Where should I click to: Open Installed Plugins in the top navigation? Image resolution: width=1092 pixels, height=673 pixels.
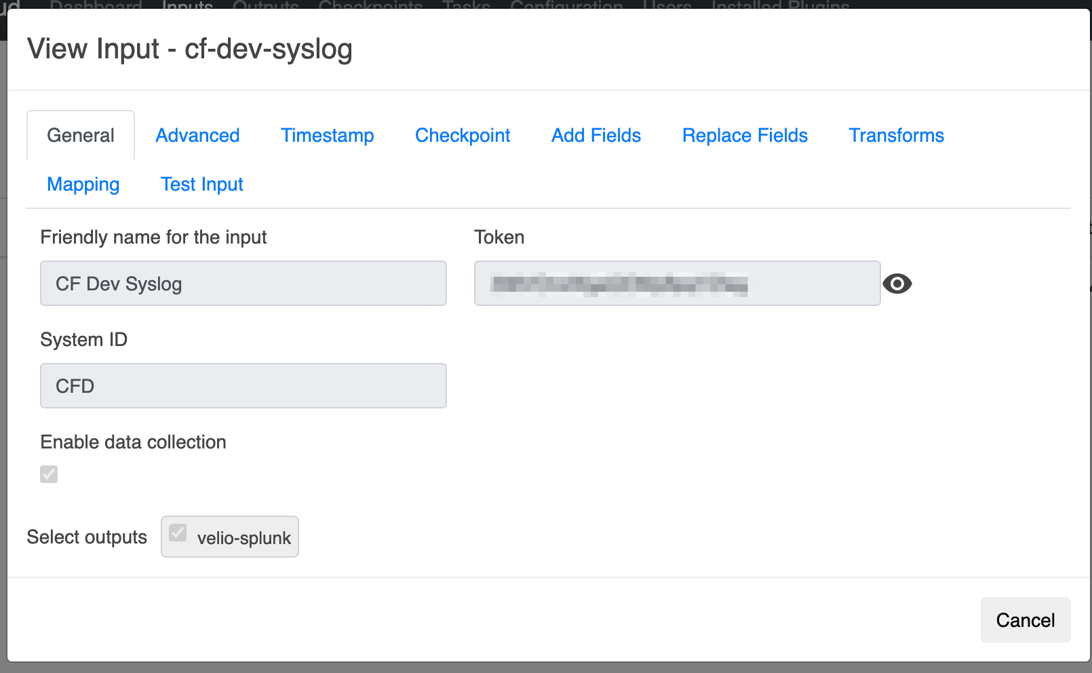tap(780, 5)
